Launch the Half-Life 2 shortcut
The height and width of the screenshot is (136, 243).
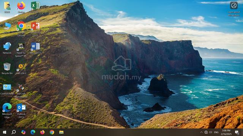point(21,69)
